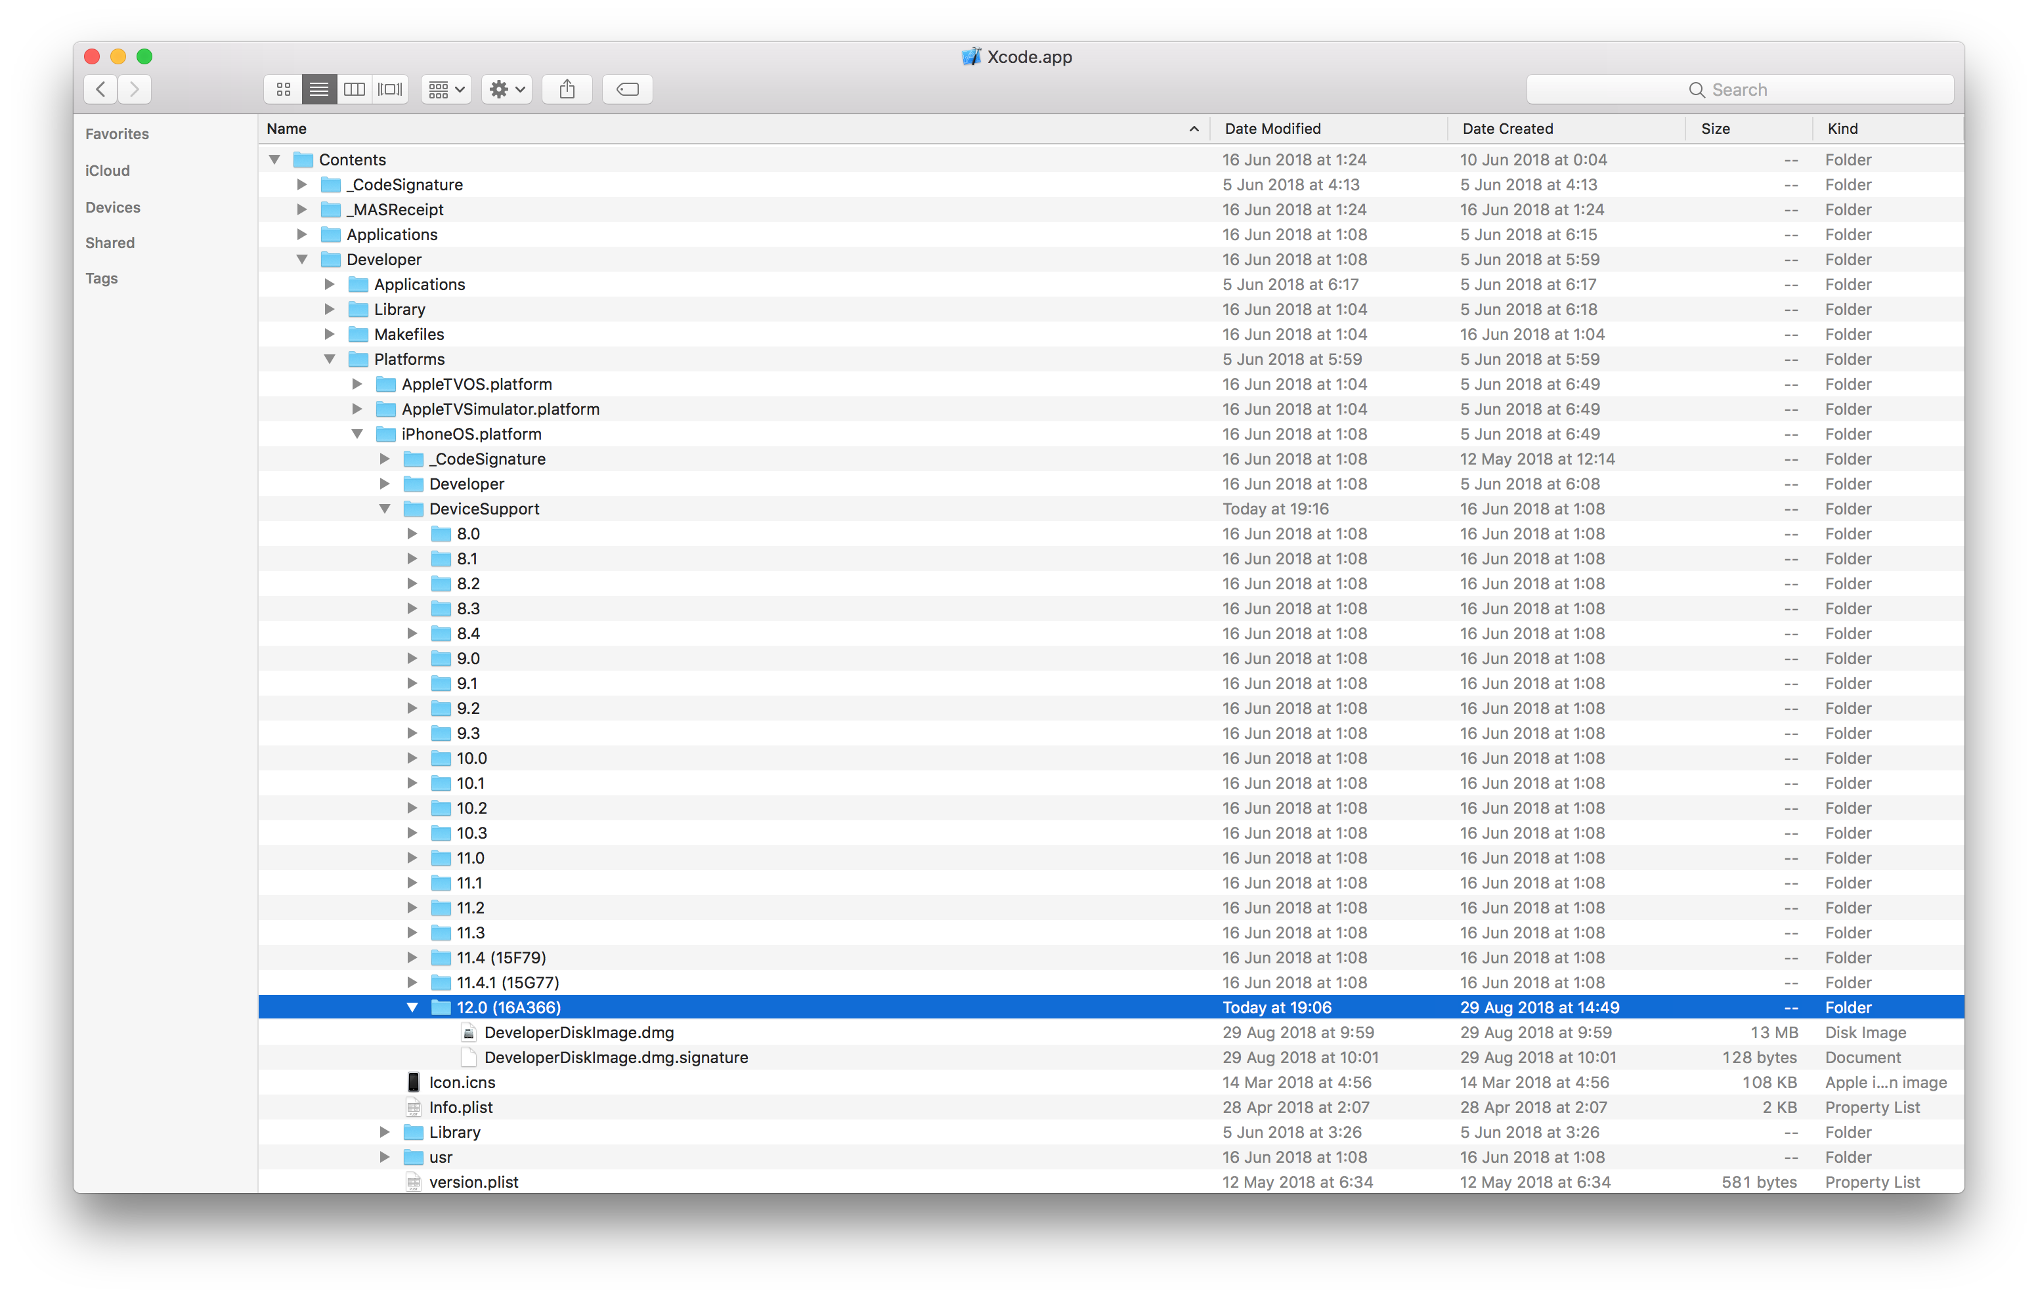Click the 'Apple i...n image' kind label
2038x1298 pixels.
[x=1886, y=1082]
